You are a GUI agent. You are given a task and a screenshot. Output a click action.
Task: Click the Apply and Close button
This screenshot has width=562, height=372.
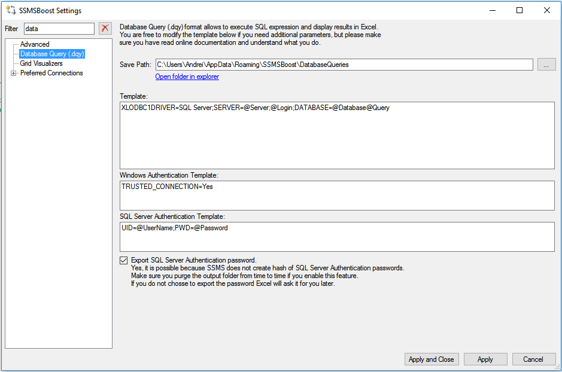point(431,359)
